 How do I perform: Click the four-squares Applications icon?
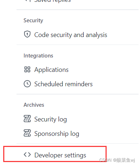[x=27, y=69]
